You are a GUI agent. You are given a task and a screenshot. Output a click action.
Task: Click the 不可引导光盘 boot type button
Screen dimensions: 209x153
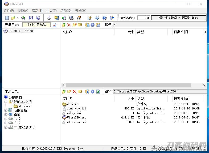(36, 25)
